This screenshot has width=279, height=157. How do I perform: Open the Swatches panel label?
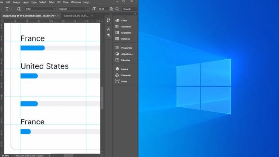(126, 27)
